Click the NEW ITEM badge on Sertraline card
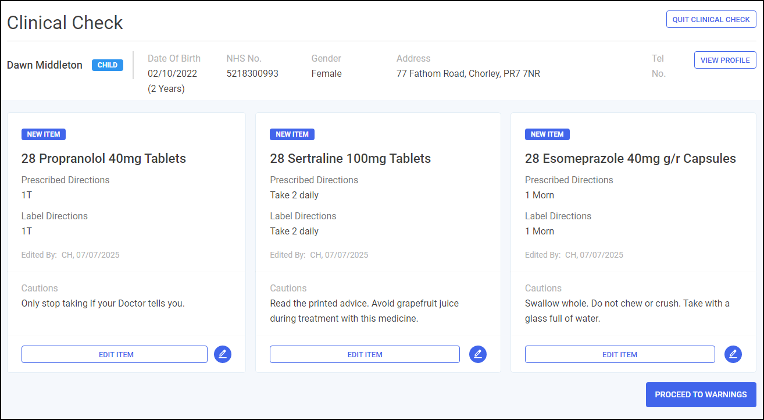Viewport: 764px width, 420px height. tap(292, 134)
